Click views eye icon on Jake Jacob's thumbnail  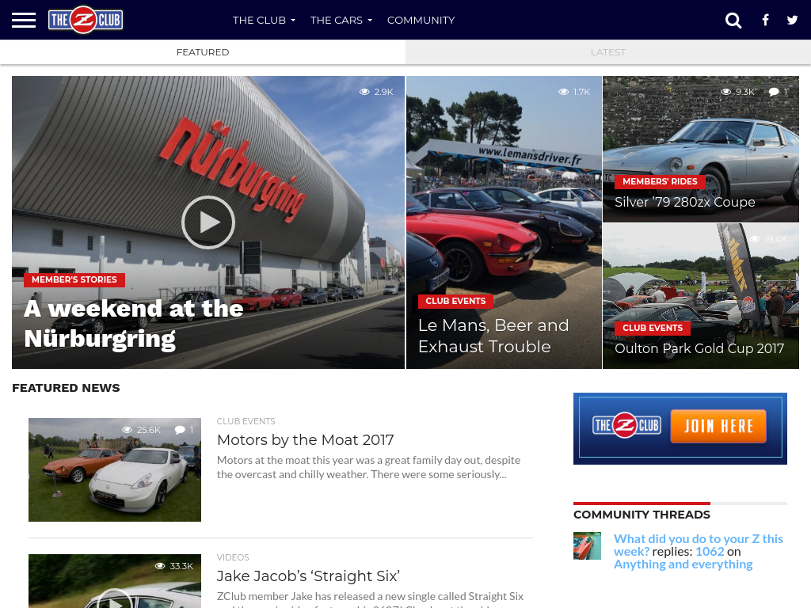click(x=160, y=566)
